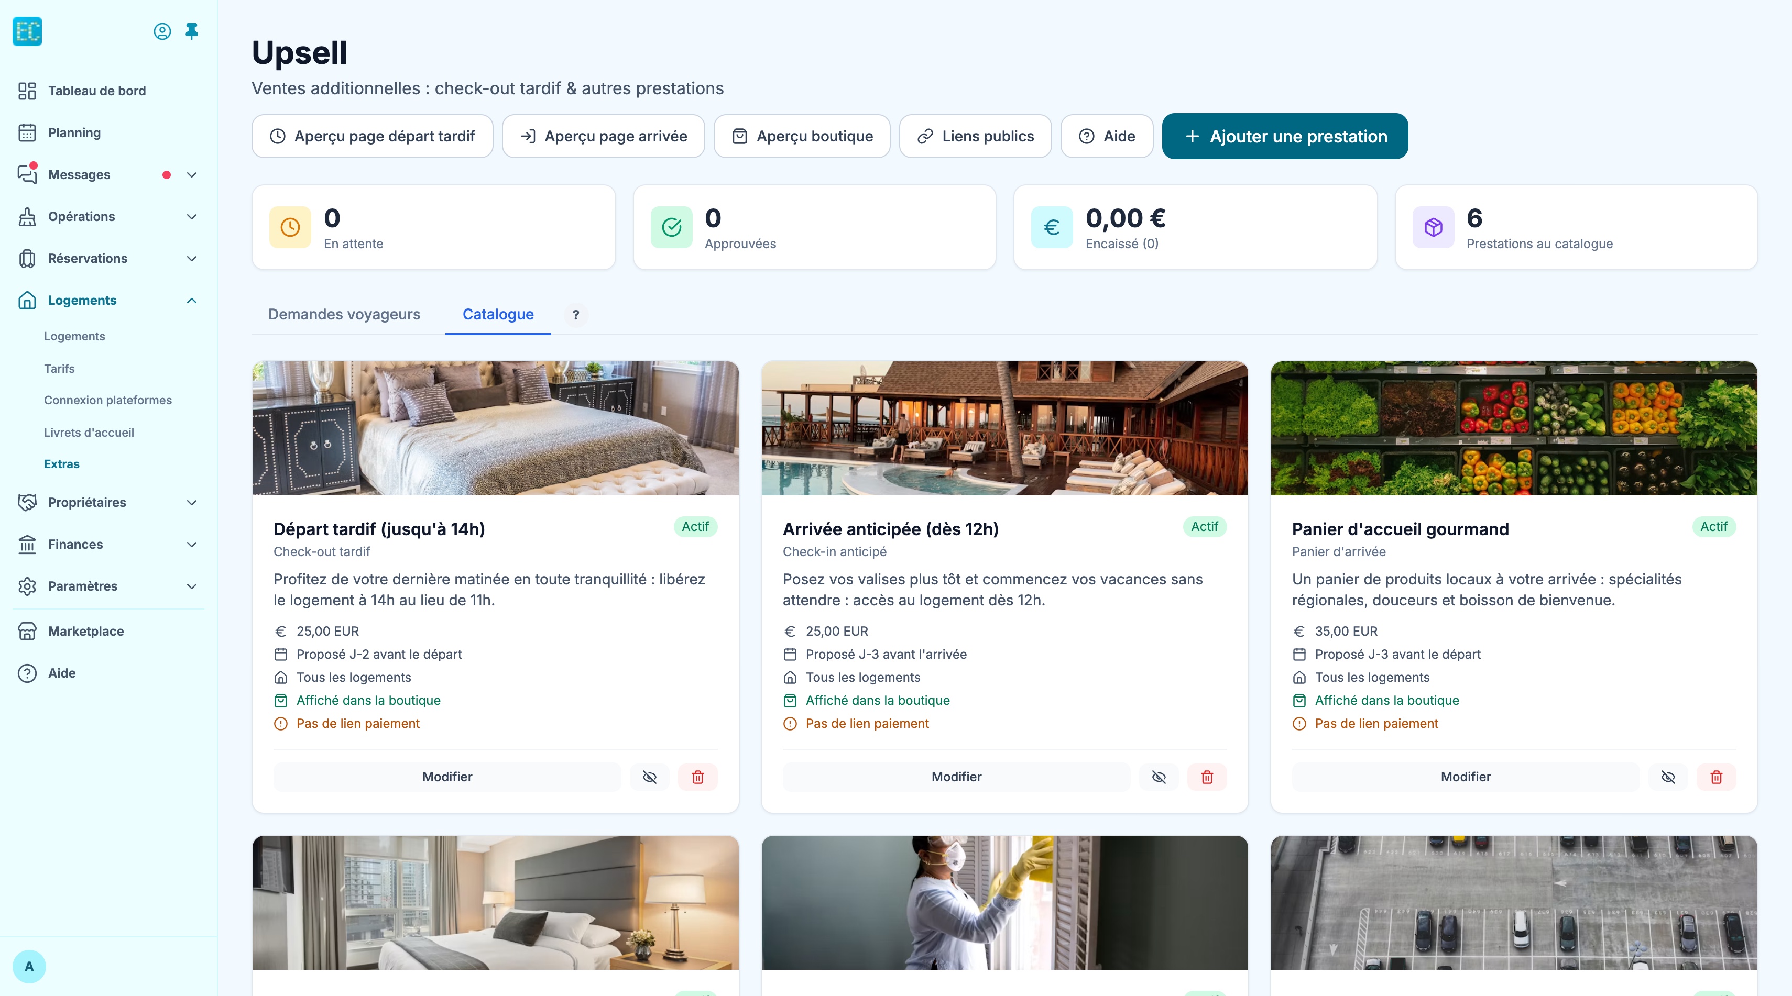Click the En attente clock icon

pos(290,227)
